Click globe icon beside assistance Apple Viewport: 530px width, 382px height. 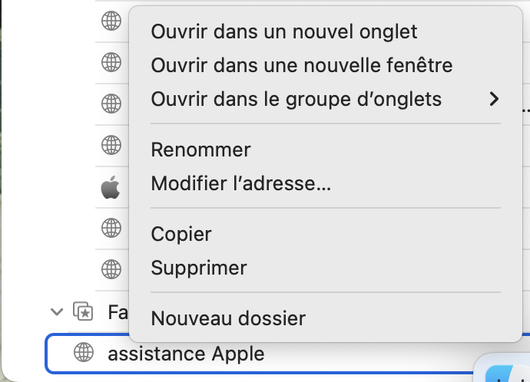click(x=83, y=354)
